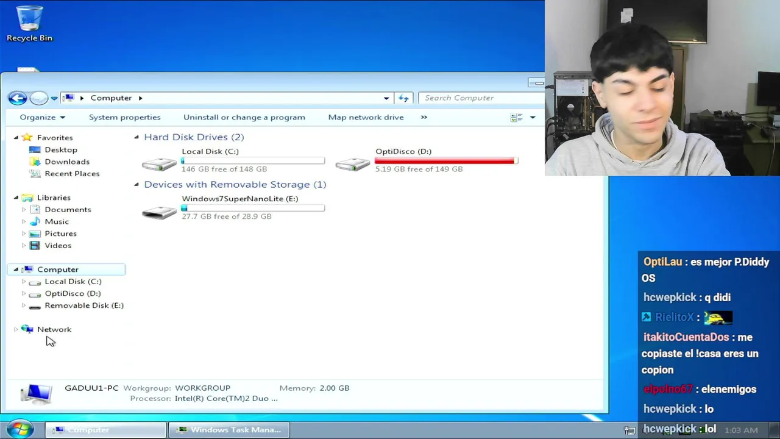The width and height of the screenshot is (780, 439).
Task: Click Uninstall or change a program
Action: 244,117
